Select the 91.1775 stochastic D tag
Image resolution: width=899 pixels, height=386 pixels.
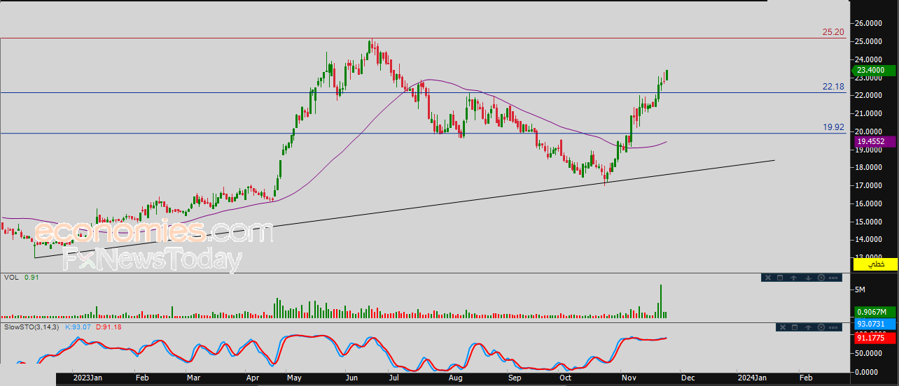(x=875, y=337)
